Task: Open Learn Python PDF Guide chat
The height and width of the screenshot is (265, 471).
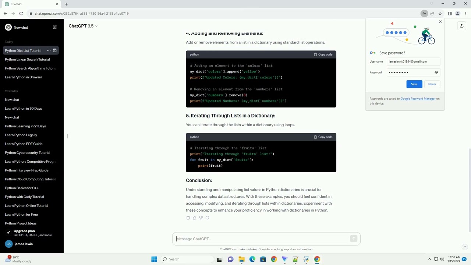Action: point(24,144)
